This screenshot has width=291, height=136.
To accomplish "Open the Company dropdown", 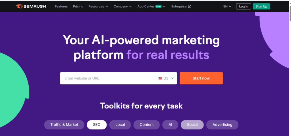I will coord(123,6).
